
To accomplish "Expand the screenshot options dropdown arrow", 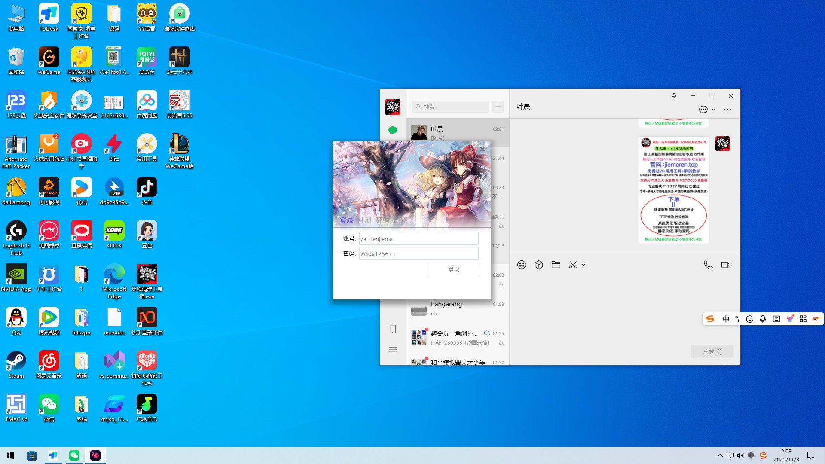I will pyautogui.click(x=584, y=265).
